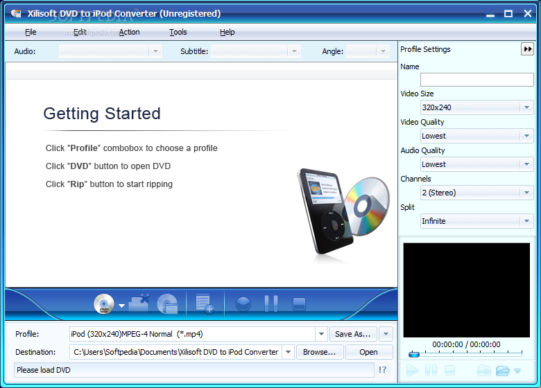The width and height of the screenshot is (541, 388).
Task: Click the Xilisoft app icon in title bar
Action: tap(16, 13)
